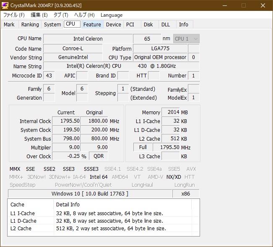This screenshot has height=247, width=273.
Task: Switch to the System tab
Action: [52, 25]
